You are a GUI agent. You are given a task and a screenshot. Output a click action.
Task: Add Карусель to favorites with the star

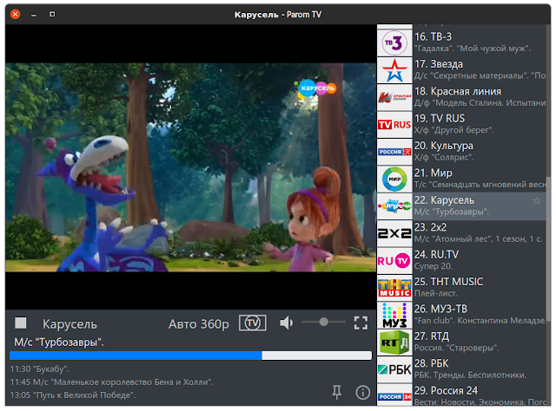(537, 200)
